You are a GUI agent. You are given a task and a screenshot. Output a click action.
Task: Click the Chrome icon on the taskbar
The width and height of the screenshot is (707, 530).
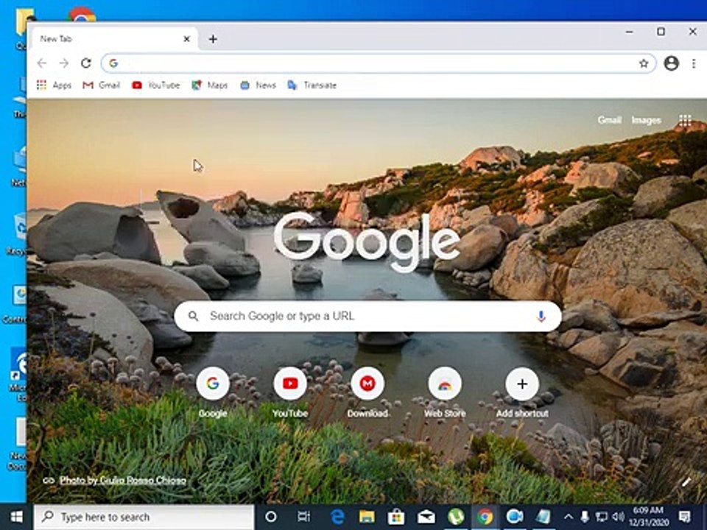tap(485, 517)
